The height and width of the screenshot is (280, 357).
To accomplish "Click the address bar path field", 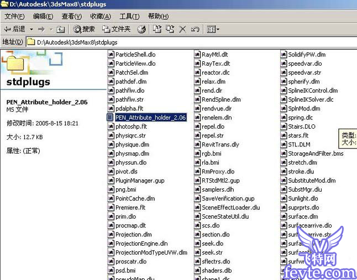I will pos(191,43).
